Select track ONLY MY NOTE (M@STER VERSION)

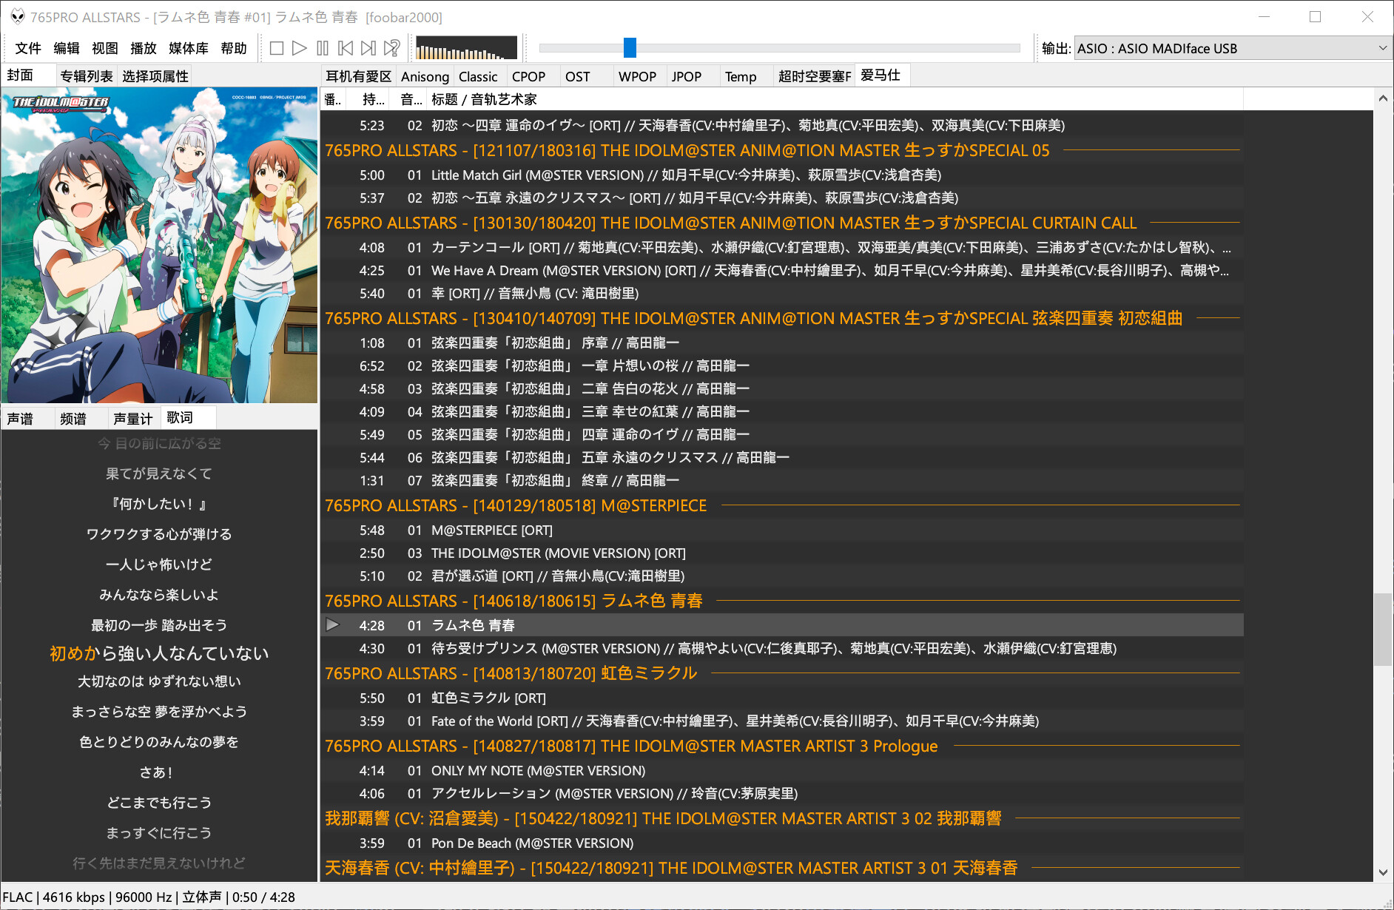tap(782, 770)
